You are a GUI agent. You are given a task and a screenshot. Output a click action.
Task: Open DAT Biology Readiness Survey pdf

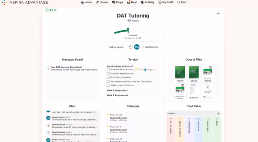pyautogui.click(x=208, y=72)
